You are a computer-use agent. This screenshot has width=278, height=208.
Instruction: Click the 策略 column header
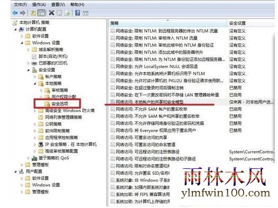[x=168, y=23]
